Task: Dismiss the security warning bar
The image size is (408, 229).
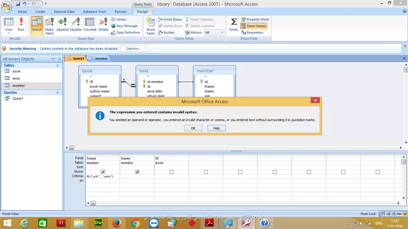Action: tap(405, 46)
